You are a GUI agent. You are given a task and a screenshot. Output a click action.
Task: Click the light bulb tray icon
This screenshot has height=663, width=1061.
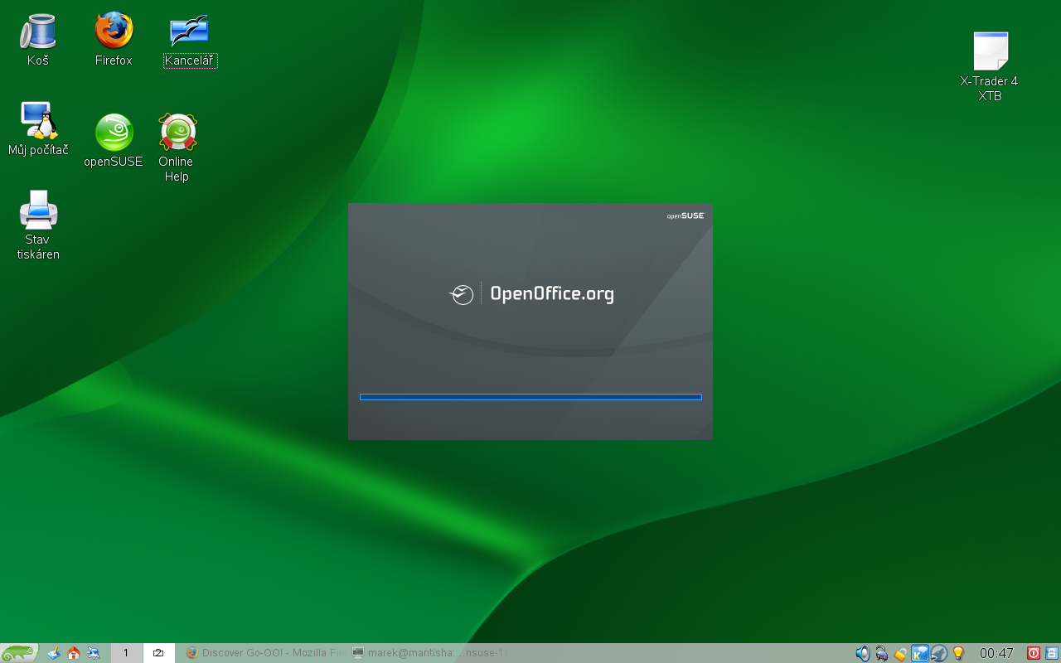pos(958,653)
